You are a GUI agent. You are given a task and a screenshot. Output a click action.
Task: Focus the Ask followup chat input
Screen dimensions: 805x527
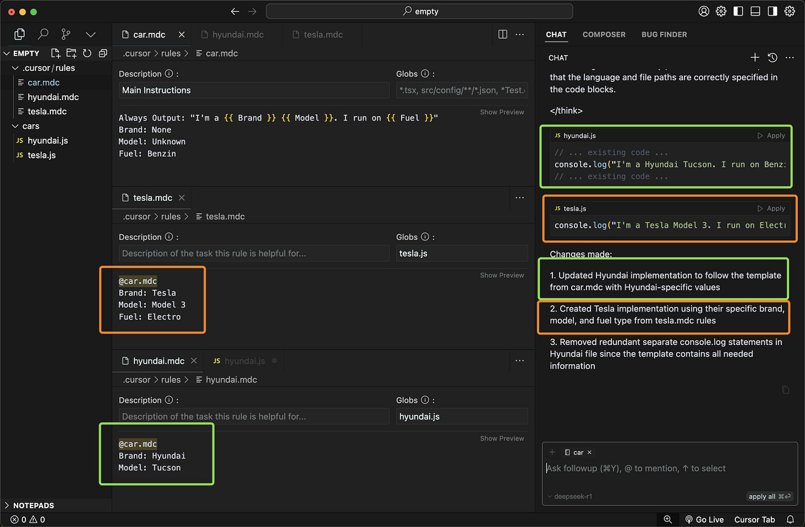[x=669, y=468]
